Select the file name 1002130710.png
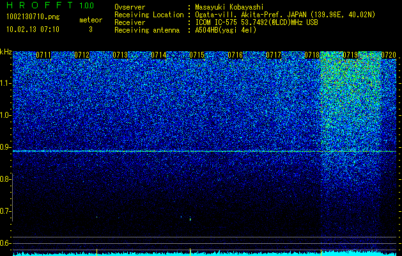The width and height of the screenshot is (402, 256). tap(33, 17)
